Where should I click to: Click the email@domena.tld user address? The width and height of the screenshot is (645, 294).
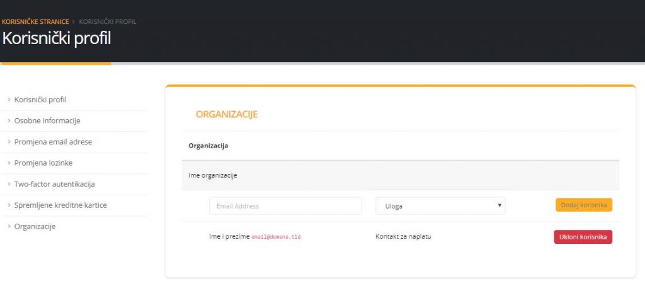pyautogui.click(x=276, y=237)
